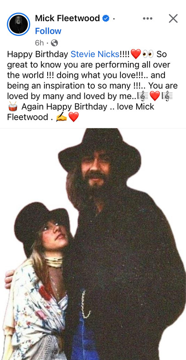Open the Stevie Nicks tagged profile link
The height and width of the screenshot is (360, 186).
(95, 54)
